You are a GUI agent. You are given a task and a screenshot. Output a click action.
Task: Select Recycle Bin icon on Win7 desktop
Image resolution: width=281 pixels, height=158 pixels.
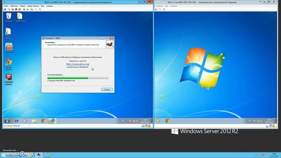[9, 18]
